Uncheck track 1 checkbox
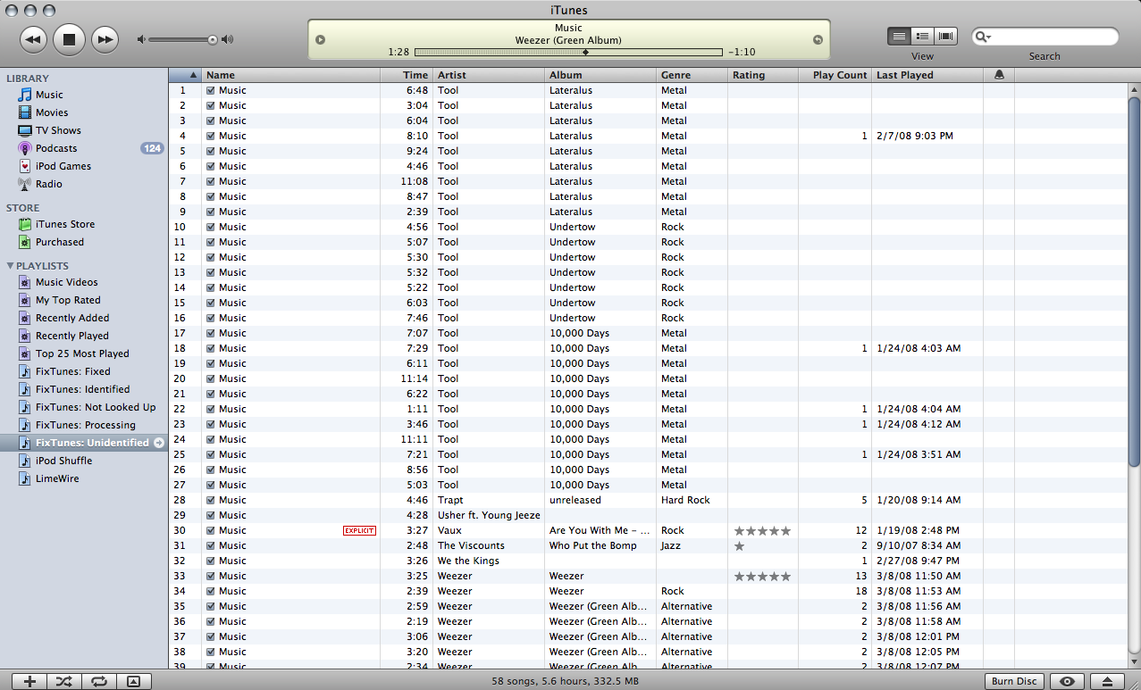Viewport: 1141px width, 690px height. 211,90
